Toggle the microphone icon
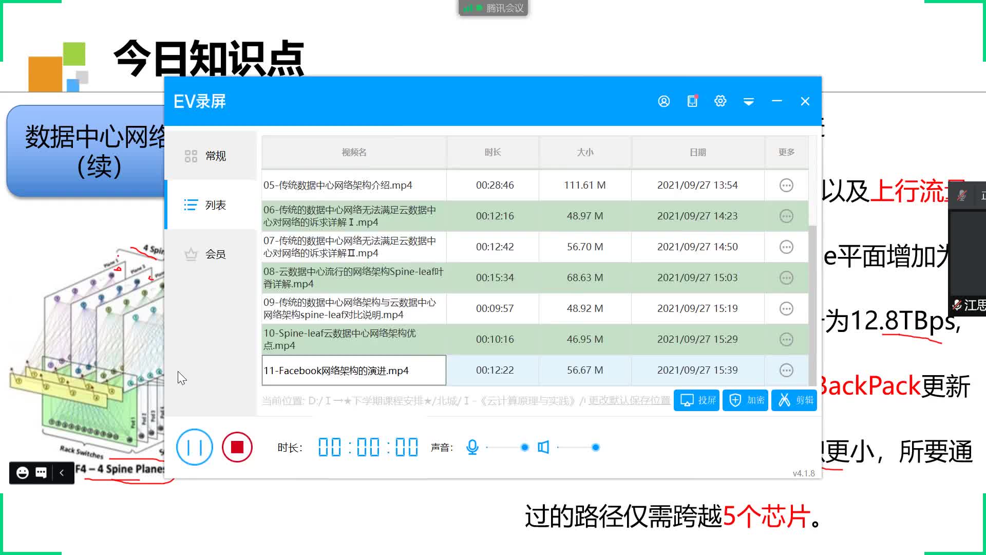Image resolution: width=986 pixels, height=555 pixels. pyautogui.click(x=472, y=447)
